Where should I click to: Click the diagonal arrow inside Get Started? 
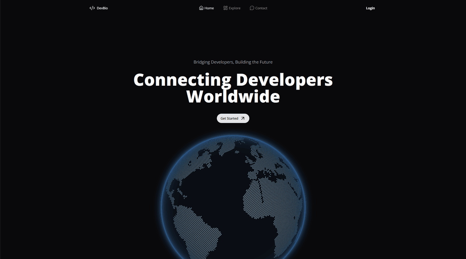point(243,118)
